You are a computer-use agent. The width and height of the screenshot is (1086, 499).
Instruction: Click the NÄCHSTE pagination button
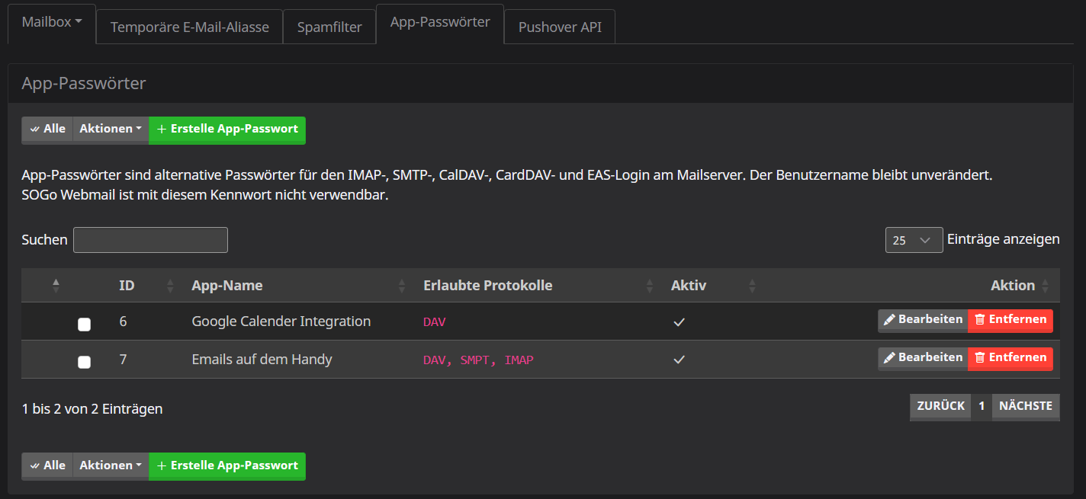(x=1025, y=406)
